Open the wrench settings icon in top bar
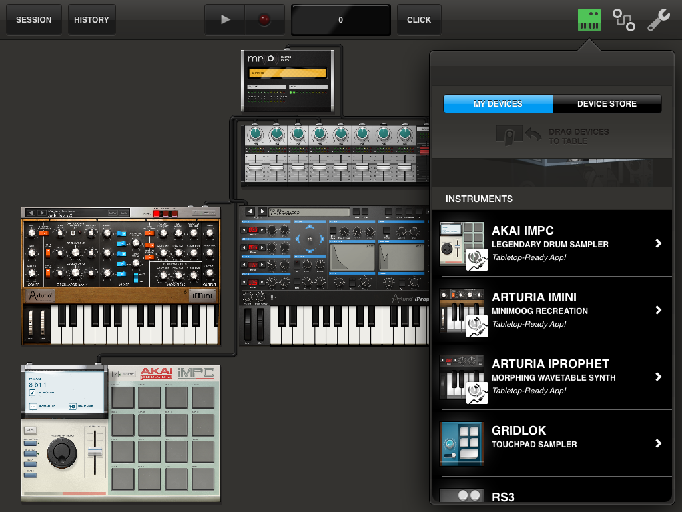The image size is (682, 512). (659, 20)
